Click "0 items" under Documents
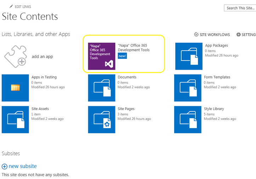Image resolution: width=256 pixels, height=179 pixels. click(x=123, y=82)
